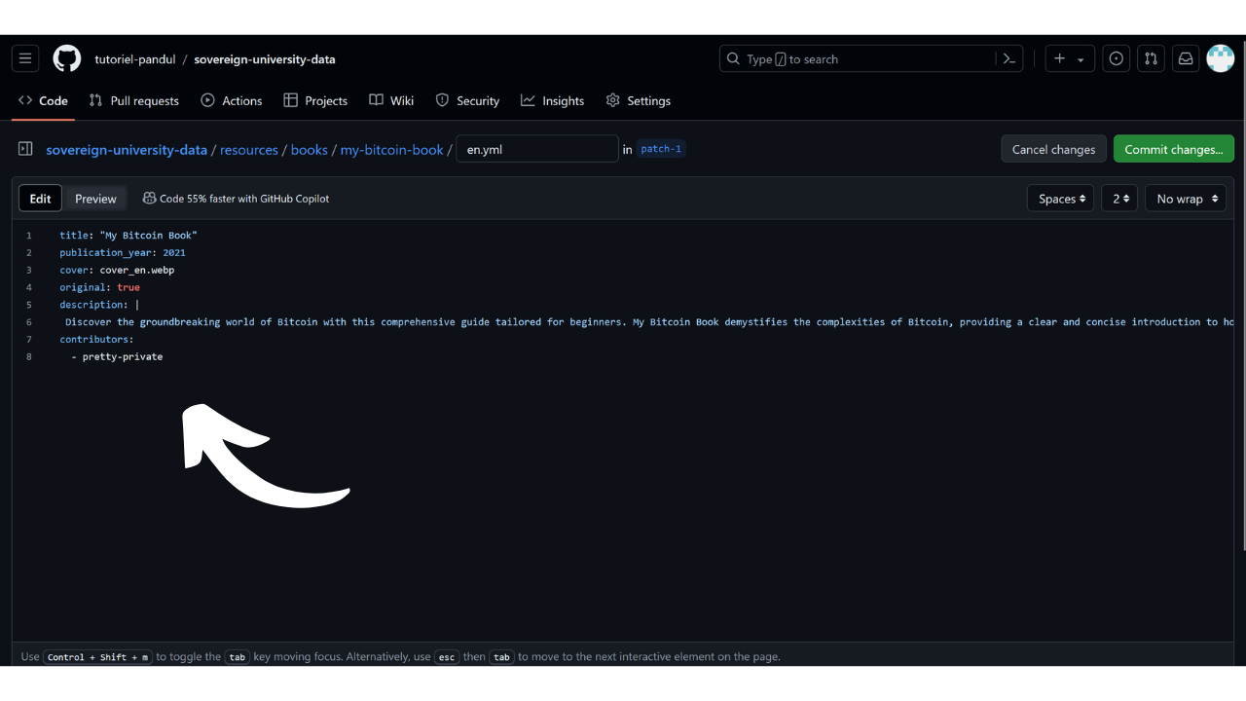The image size is (1246, 701).
Task: Open the Spaces indent mode dropdown
Action: click(x=1060, y=199)
